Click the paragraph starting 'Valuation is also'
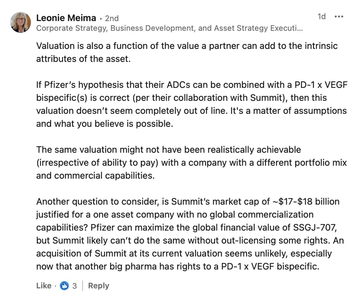Image resolution: width=358 pixels, height=304 pixels. point(187,52)
